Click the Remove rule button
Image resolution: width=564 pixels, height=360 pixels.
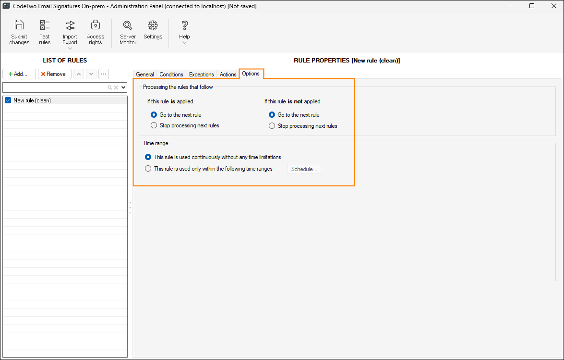pyautogui.click(x=54, y=74)
